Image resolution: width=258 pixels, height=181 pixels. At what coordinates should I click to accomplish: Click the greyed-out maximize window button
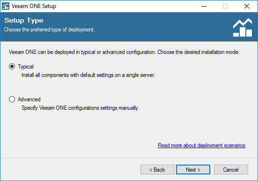click(x=225, y=6)
